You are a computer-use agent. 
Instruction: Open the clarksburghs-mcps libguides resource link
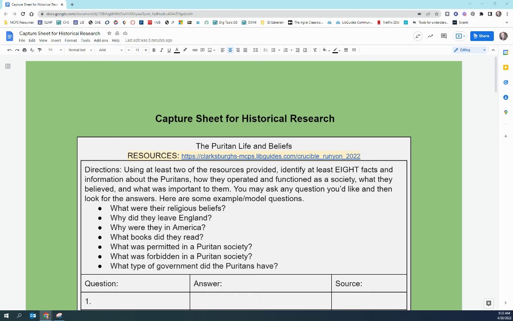tap(271, 156)
